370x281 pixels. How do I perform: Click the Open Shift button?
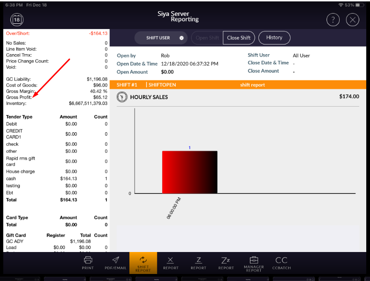click(x=207, y=38)
